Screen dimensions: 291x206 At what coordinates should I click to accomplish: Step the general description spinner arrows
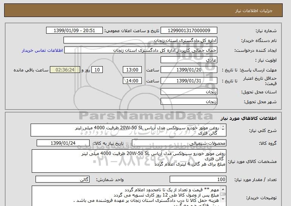(223, 128)
